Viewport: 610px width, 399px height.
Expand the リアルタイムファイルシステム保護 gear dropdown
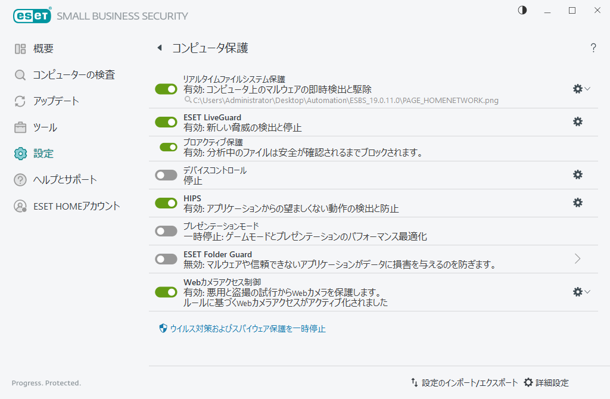tap(587, 88)
